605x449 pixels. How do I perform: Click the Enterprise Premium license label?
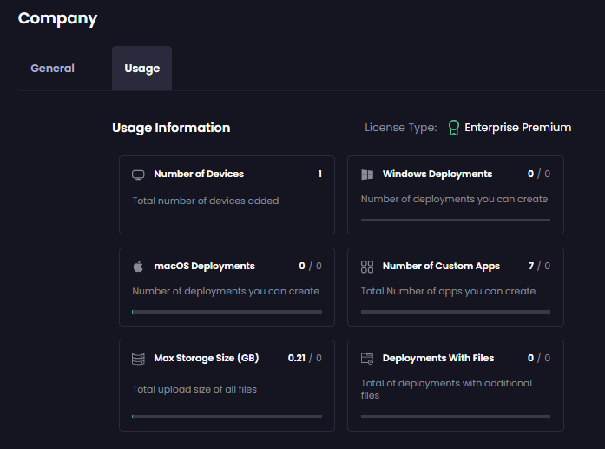pos(517,128)
